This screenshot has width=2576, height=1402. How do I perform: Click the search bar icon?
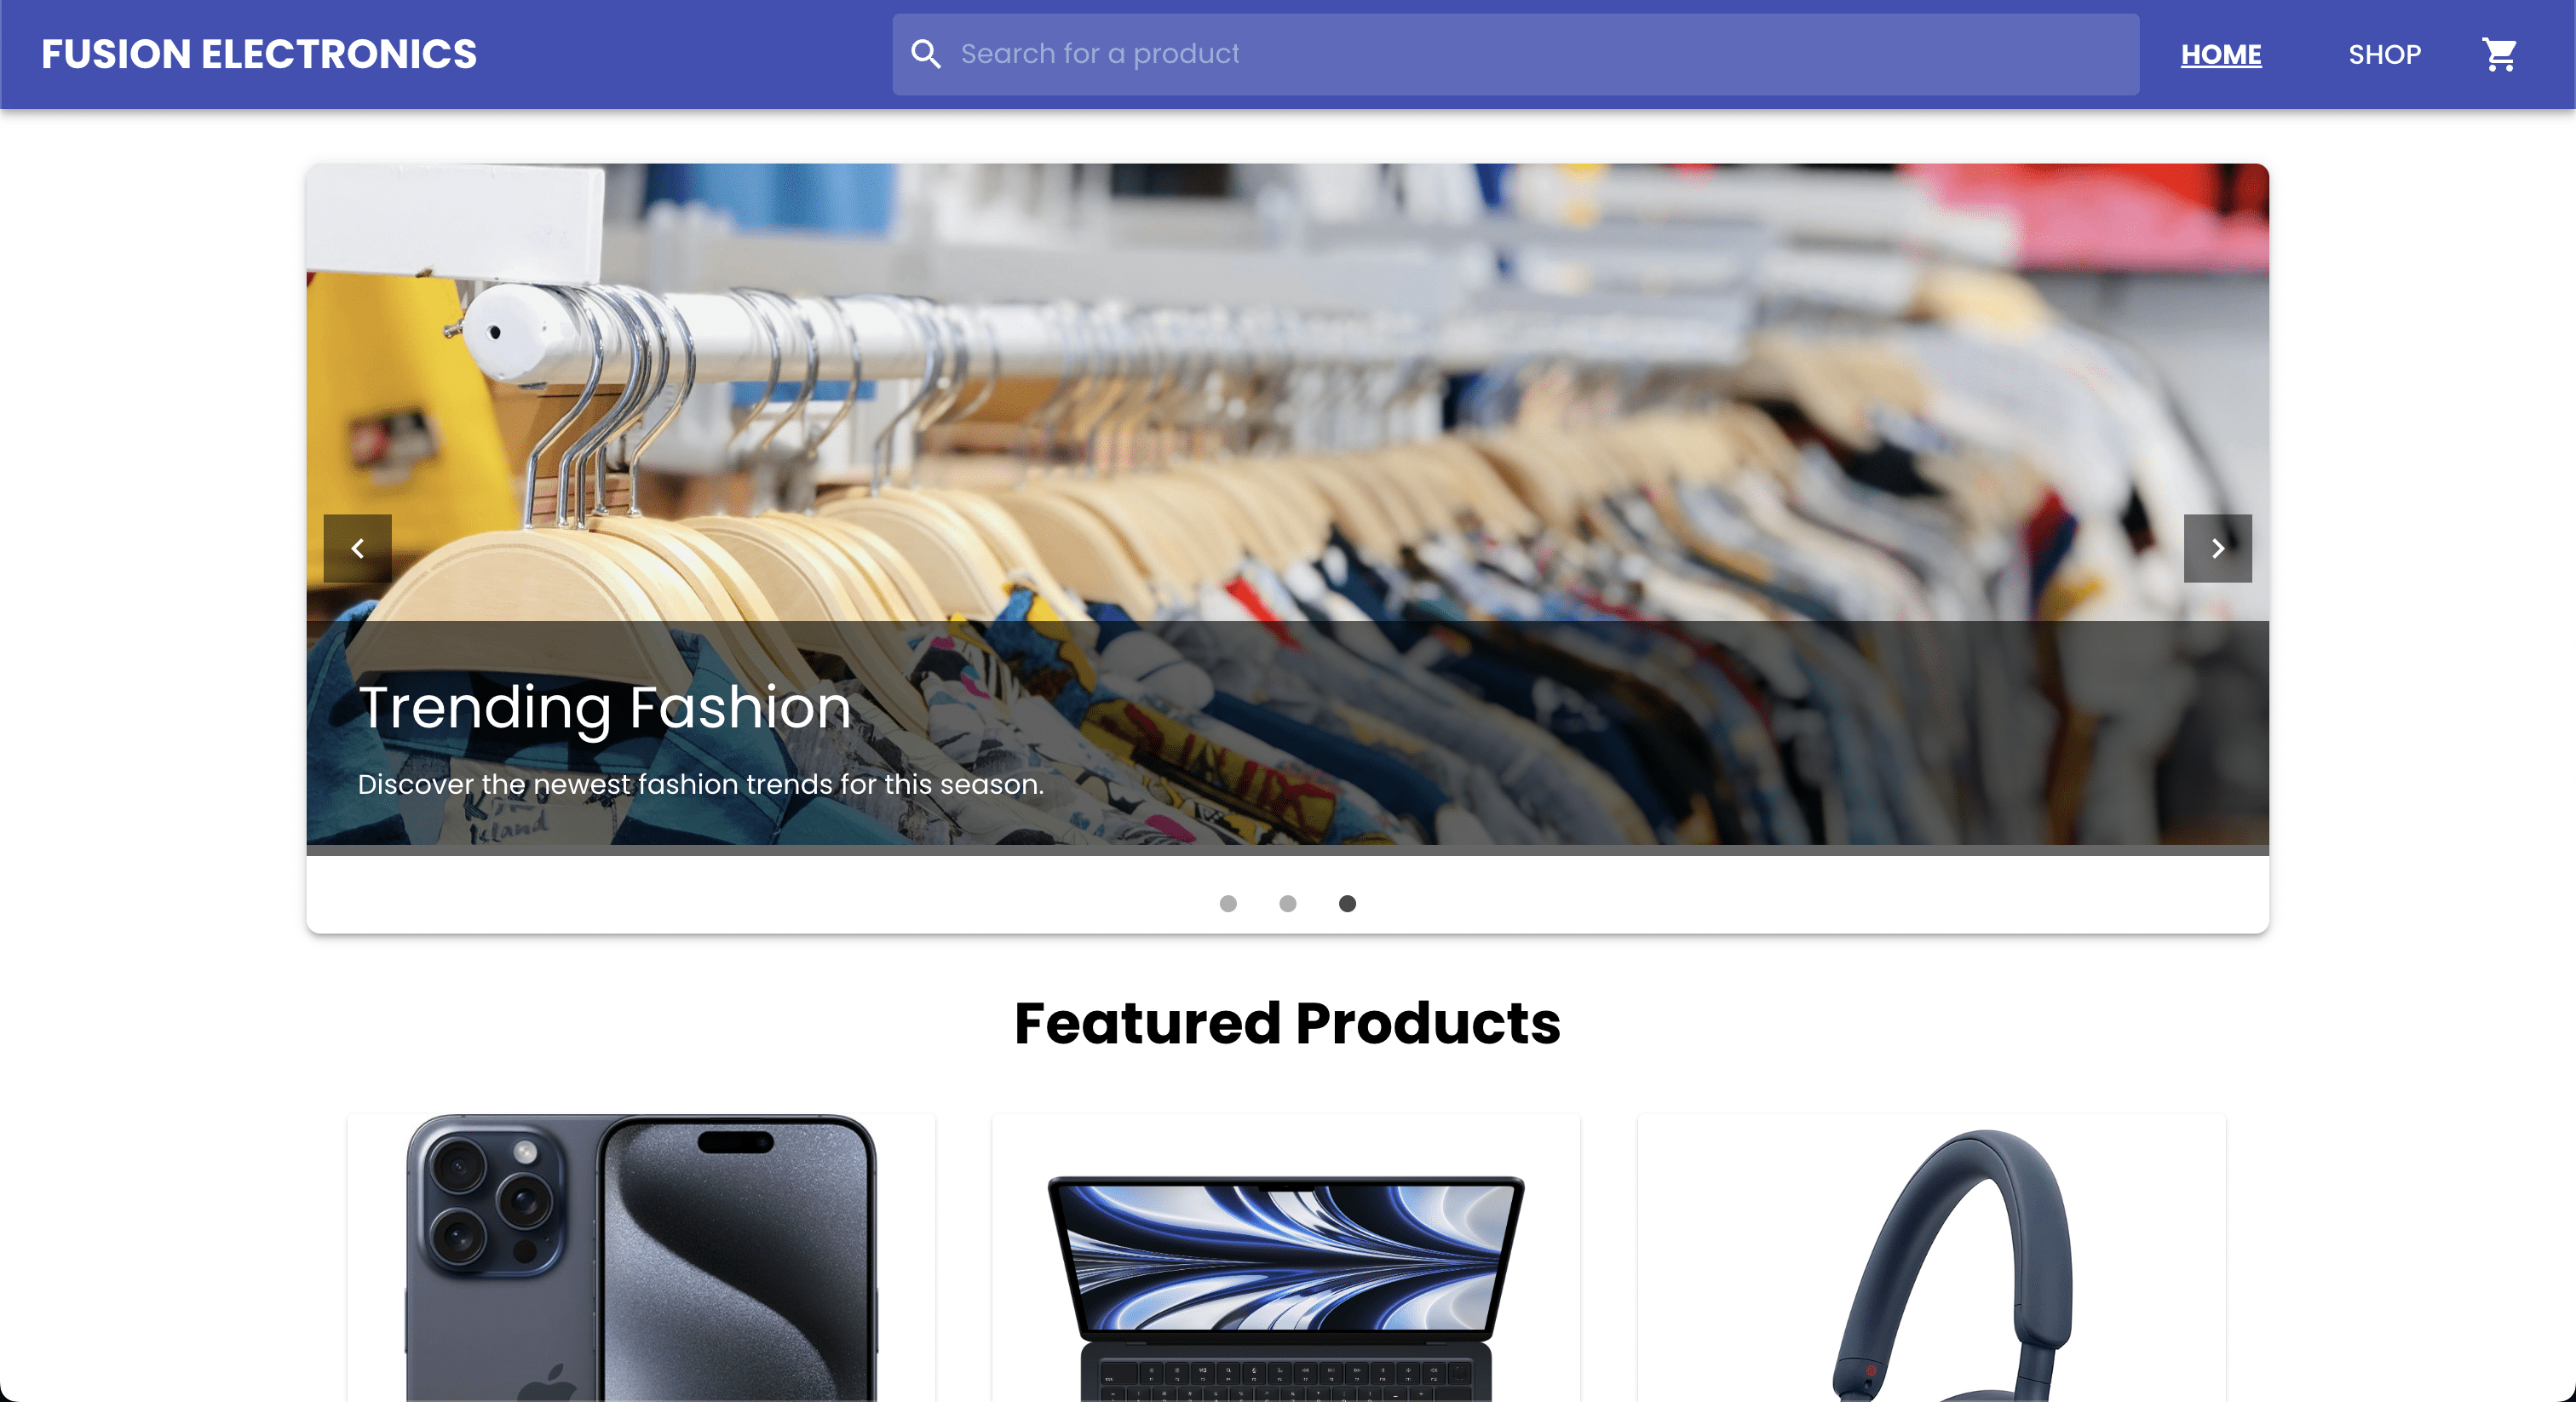pos(925,54)
